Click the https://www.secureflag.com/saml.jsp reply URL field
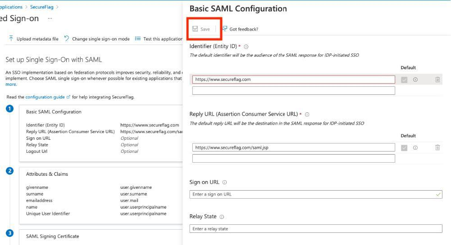 tap(294, 147)
